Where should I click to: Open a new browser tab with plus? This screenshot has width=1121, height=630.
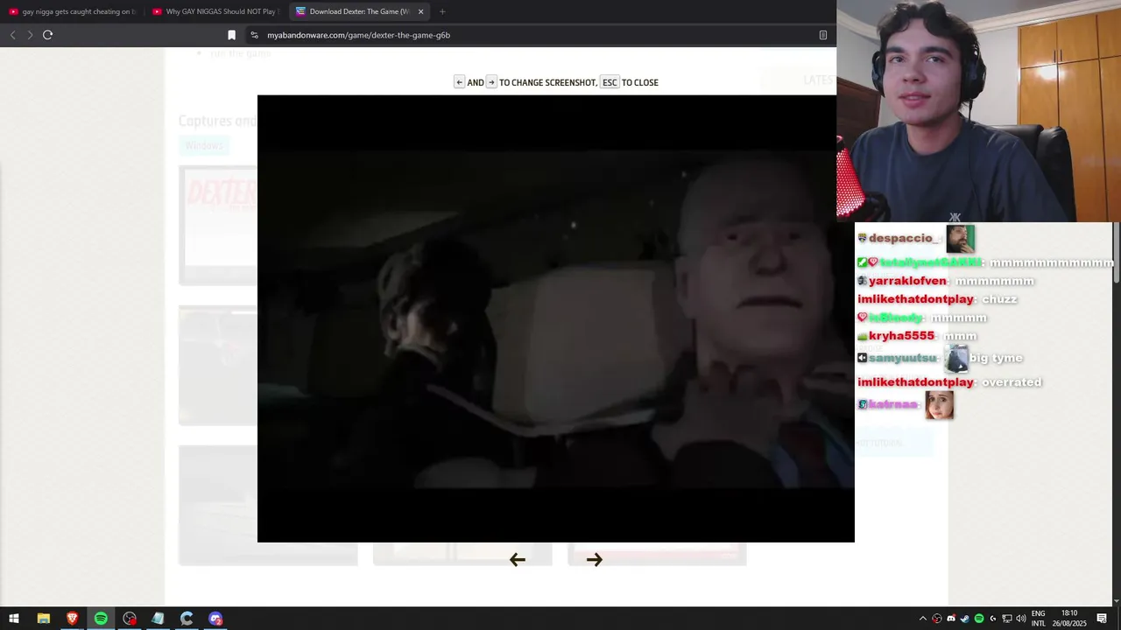[442, 11]
